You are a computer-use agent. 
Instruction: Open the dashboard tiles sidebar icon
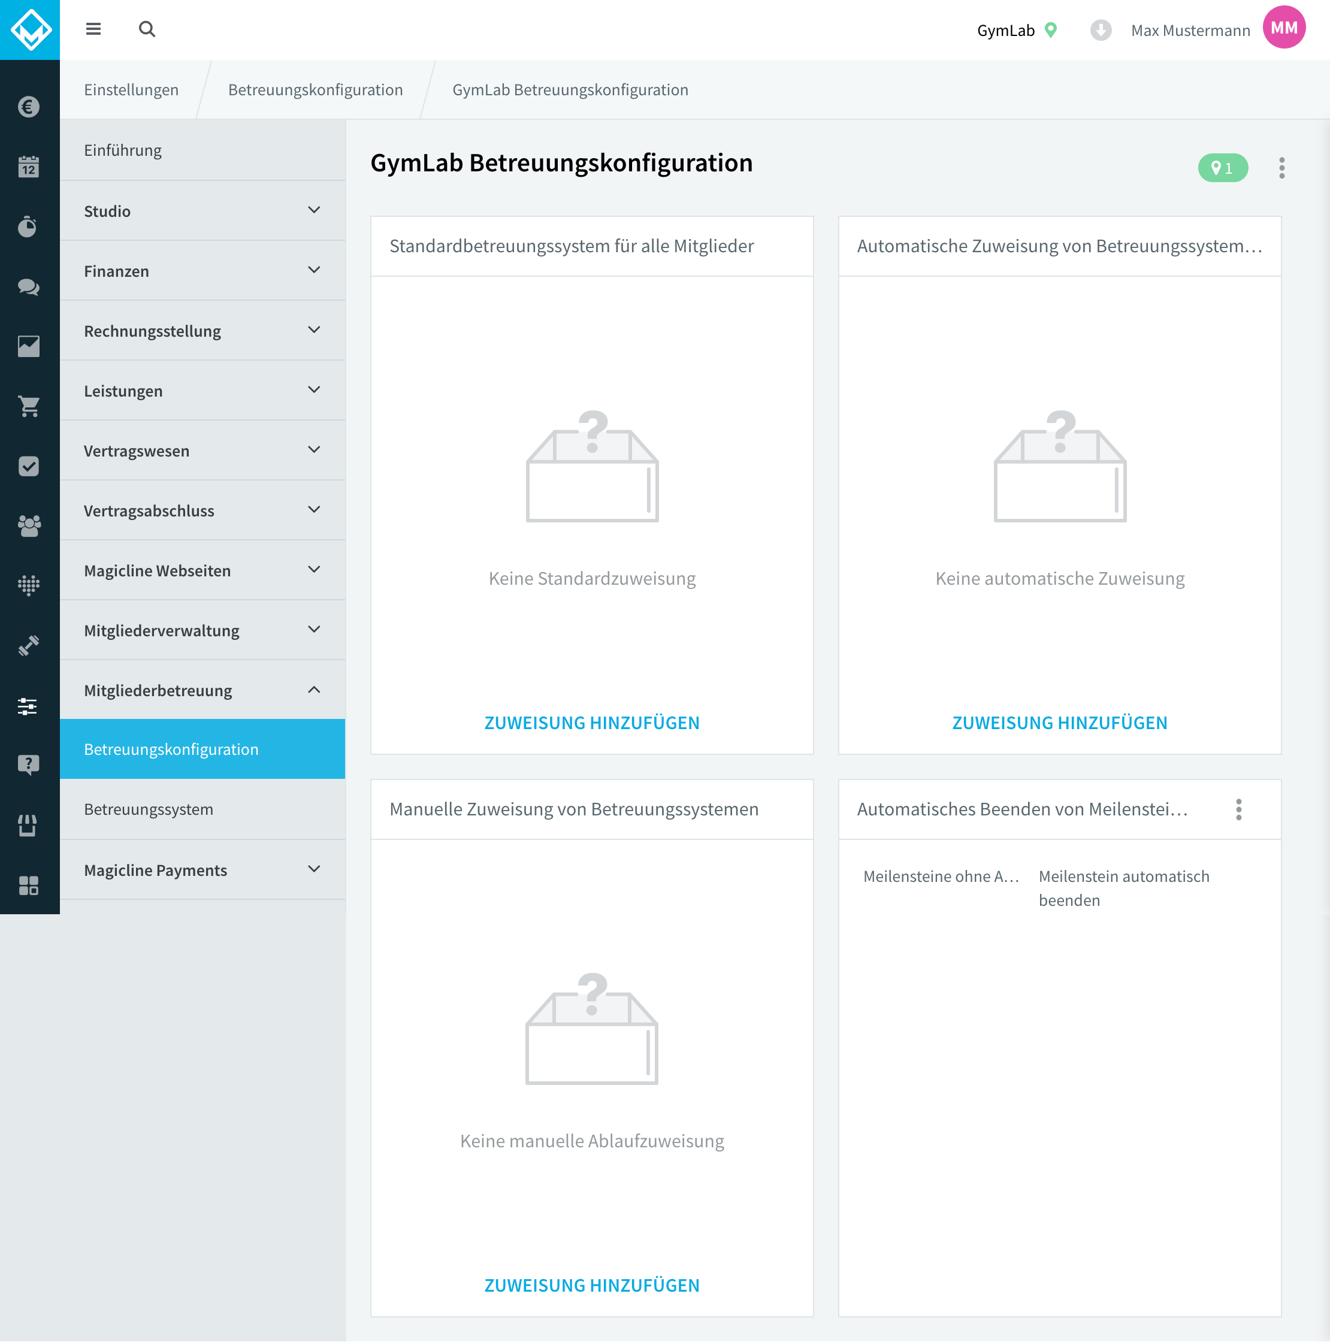coord(29,885)
